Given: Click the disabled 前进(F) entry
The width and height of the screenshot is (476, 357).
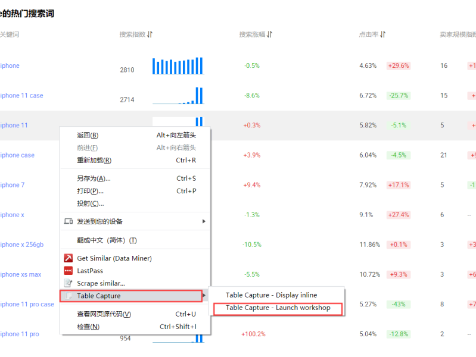Looking at the screenshot, I should pos(135,148).
